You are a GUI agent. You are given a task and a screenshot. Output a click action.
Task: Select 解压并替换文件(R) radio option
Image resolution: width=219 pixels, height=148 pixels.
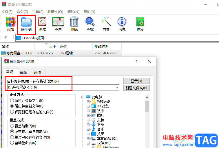[x=27, y=101]
